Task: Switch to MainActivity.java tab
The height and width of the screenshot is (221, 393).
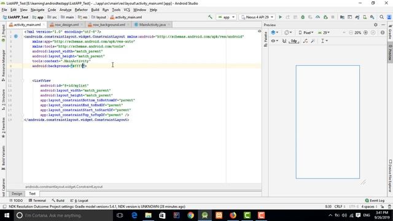Action: (152, 25)
